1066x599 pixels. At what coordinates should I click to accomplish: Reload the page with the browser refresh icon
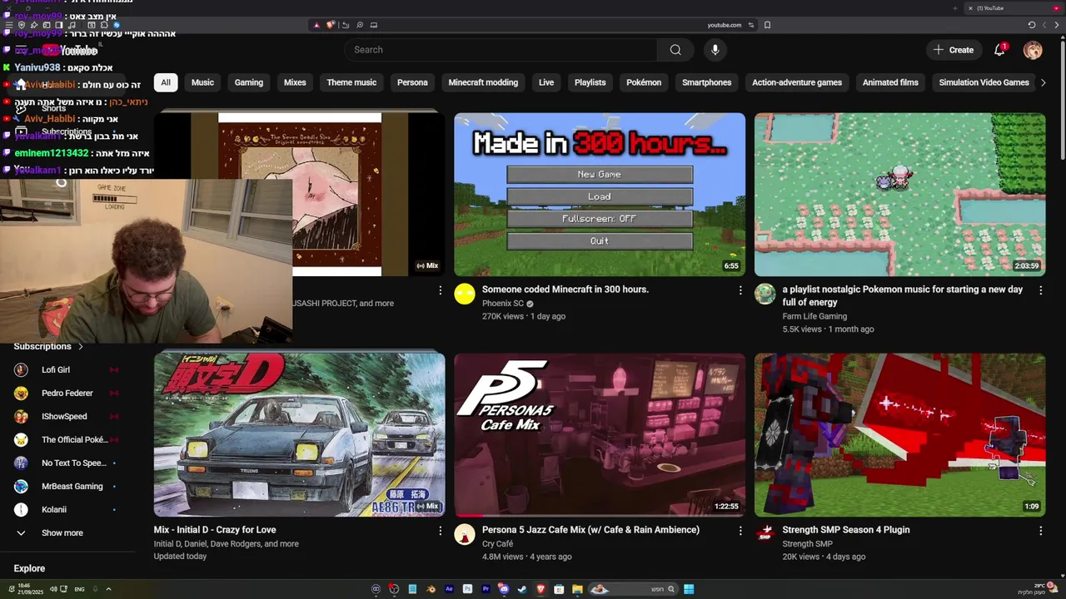(1031, 25)
